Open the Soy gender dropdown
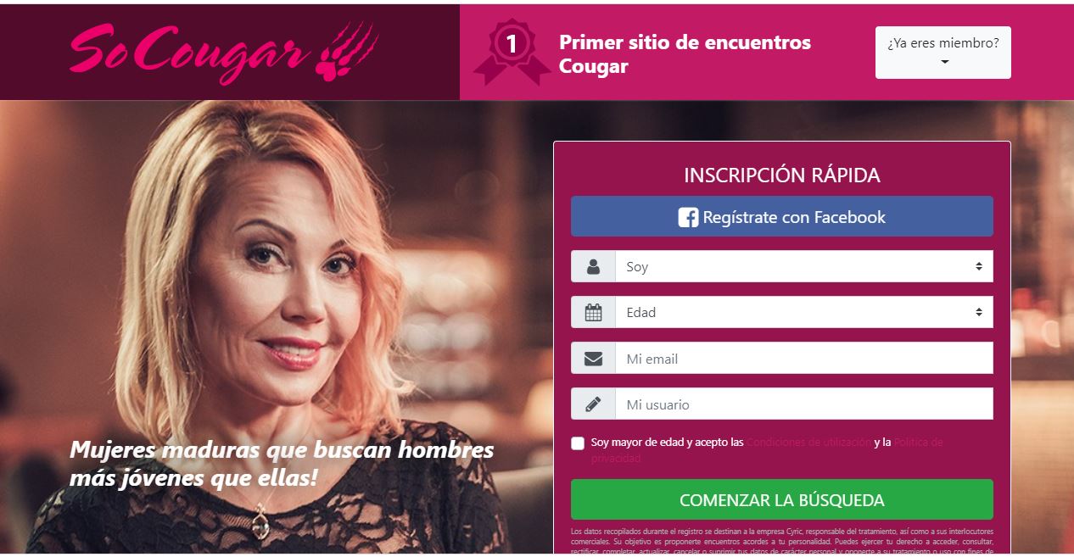The width and height of the screenshot is (1074, 557). (804, 266)
